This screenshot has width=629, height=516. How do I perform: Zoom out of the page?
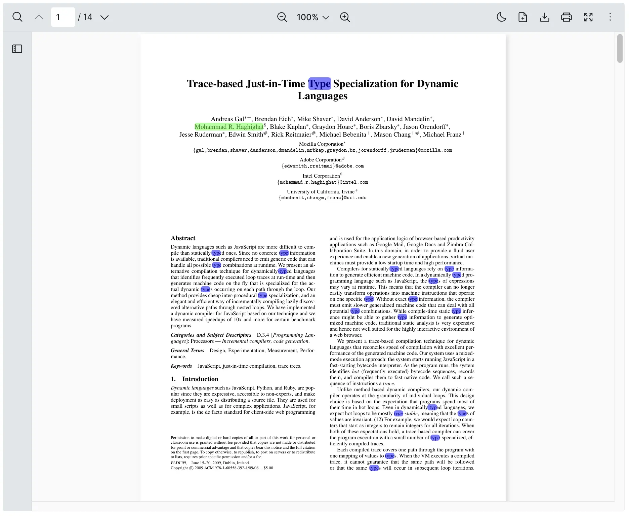pyautogui.click(x=282, y=17)
